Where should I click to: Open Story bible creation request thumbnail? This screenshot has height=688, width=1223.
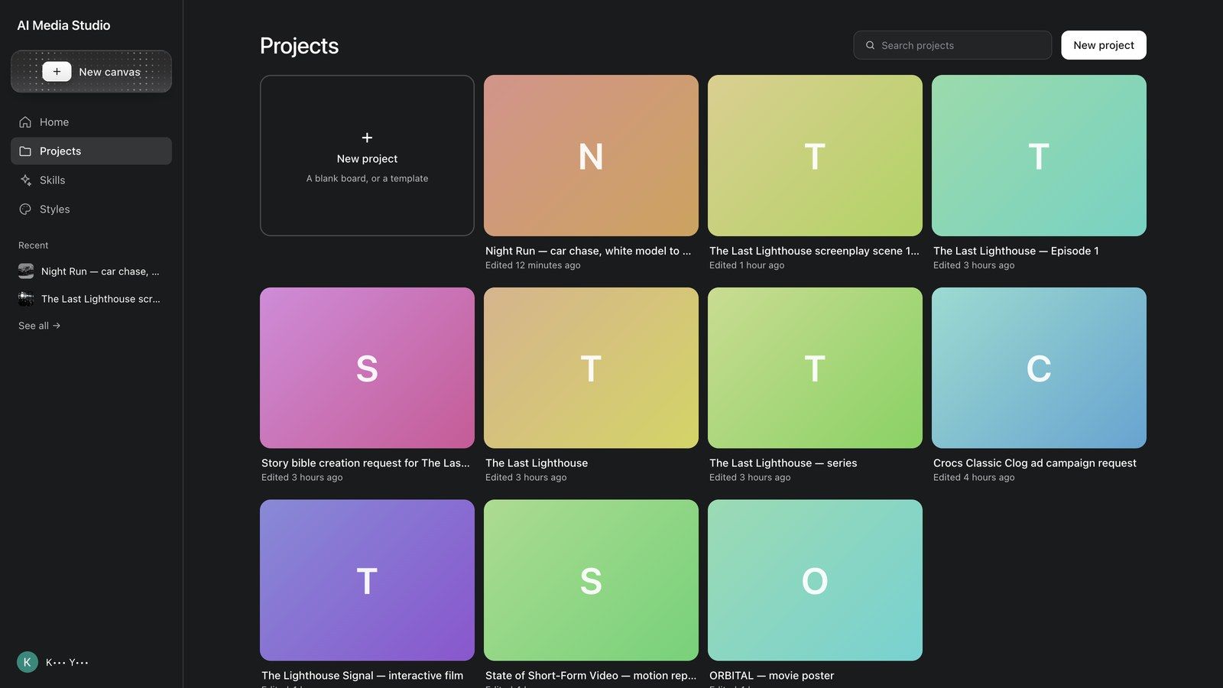[367, 368]
